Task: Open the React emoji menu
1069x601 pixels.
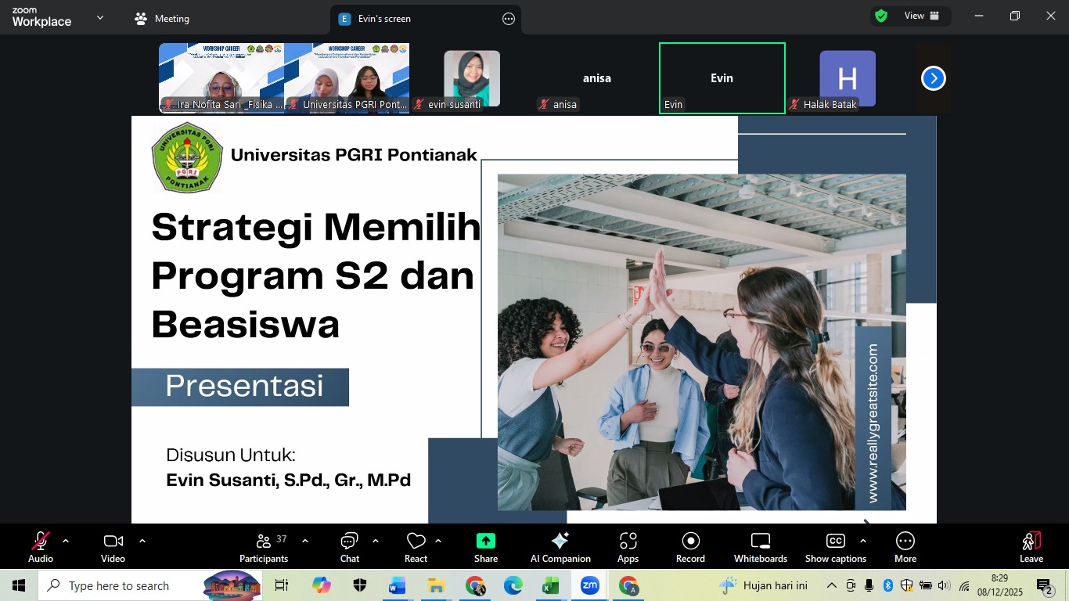Action: coord(416,546)
